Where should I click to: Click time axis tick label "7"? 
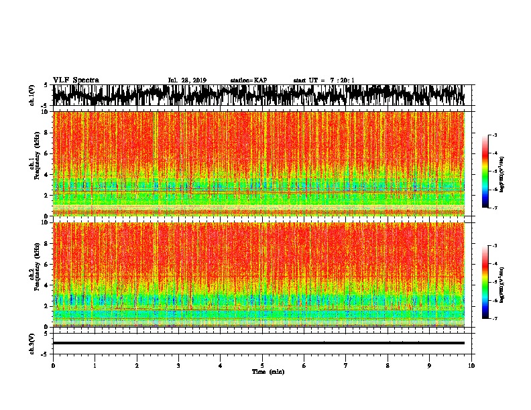[x=346, y=366]
